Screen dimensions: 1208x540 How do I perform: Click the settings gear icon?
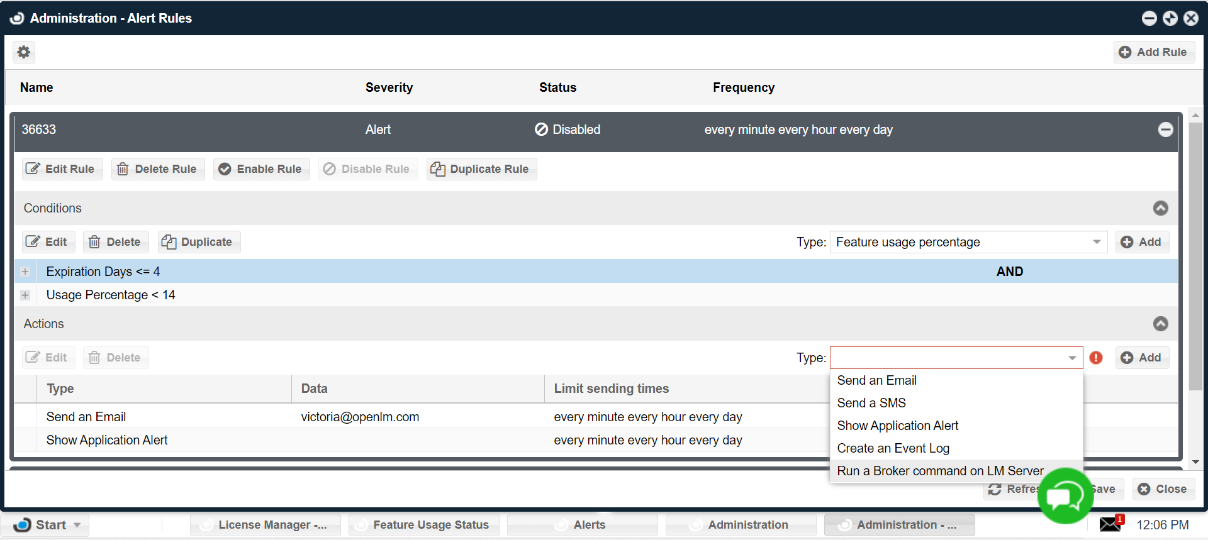click(x=24, y=52)
